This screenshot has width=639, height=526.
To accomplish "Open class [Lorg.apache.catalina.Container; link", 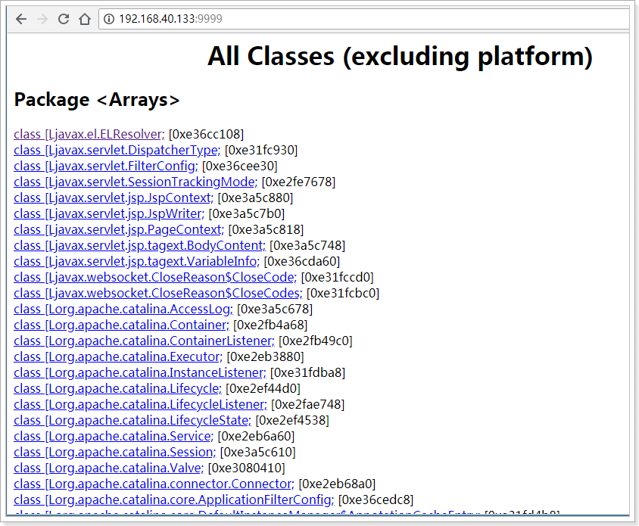I will click(x=121, y=325).
